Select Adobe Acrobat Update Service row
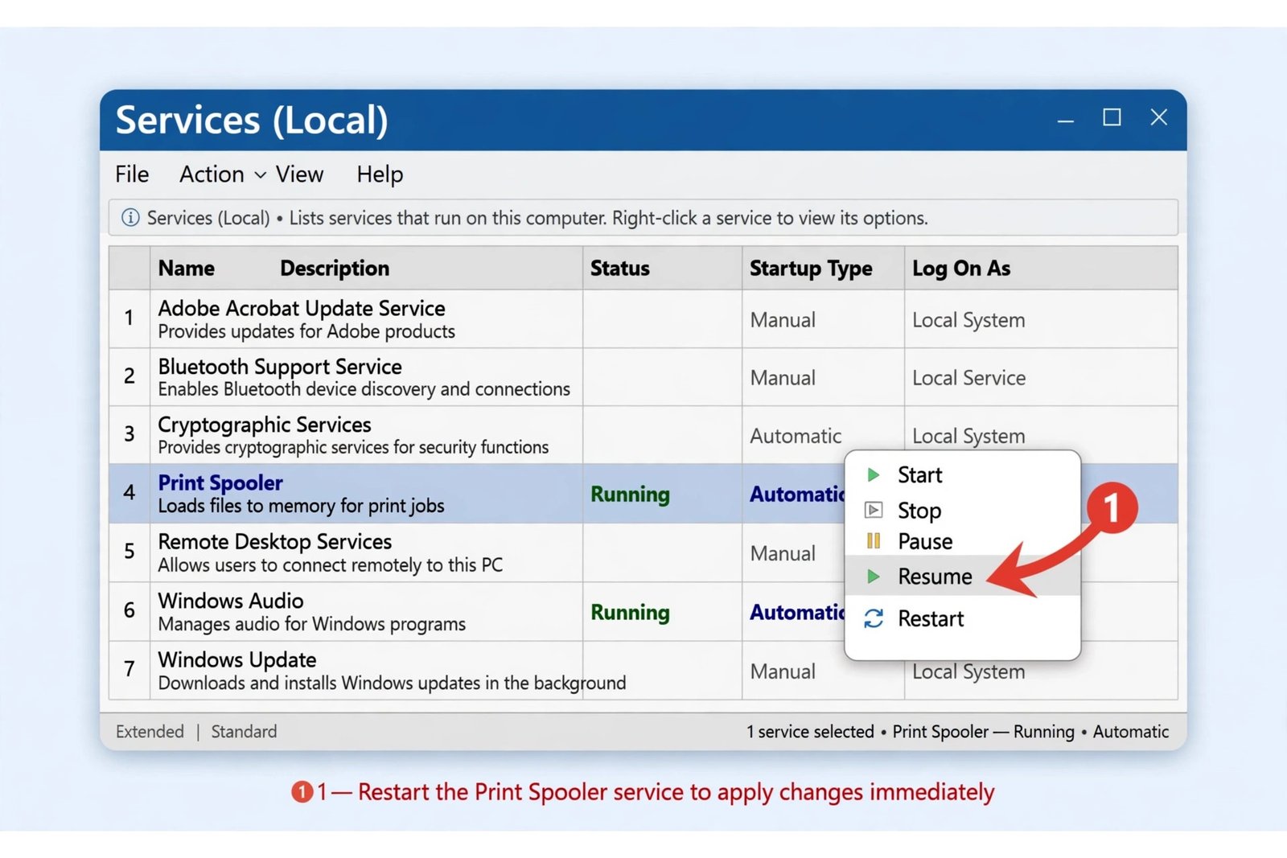This screenshot has width=1287, height=858. 643,319
